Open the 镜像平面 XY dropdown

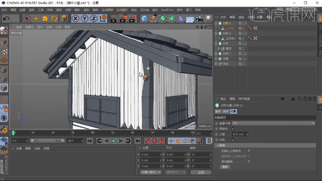(x=273, y=123)
